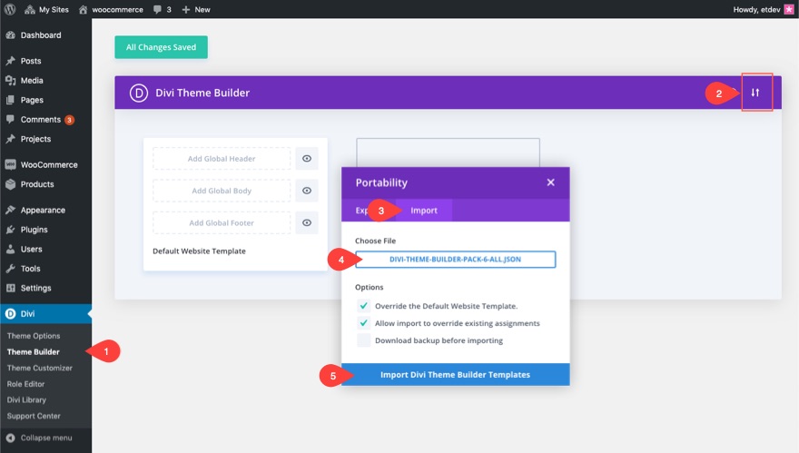
Task: Click the Pages icon in sidebar
Action: 10,100
